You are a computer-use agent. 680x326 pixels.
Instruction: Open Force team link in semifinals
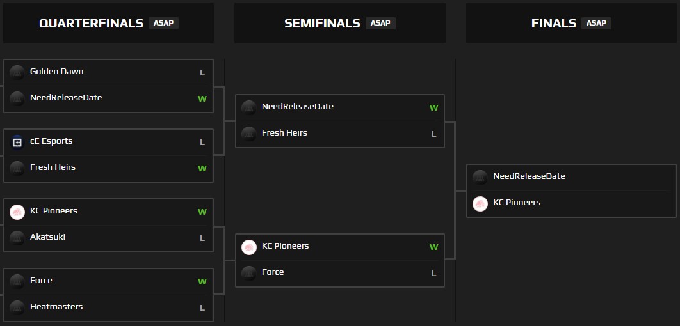[273, 272]
